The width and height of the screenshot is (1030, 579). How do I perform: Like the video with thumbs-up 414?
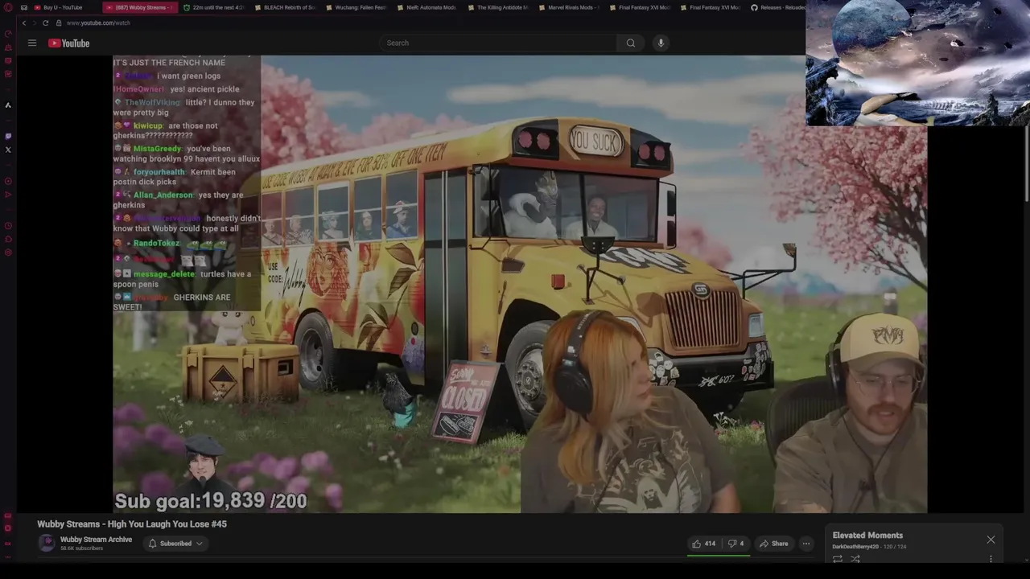coord(704,544)
